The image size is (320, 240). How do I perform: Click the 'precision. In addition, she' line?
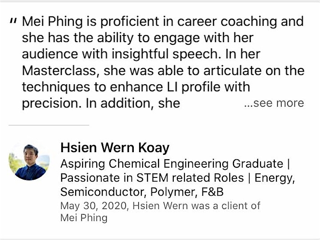[101, 103]
